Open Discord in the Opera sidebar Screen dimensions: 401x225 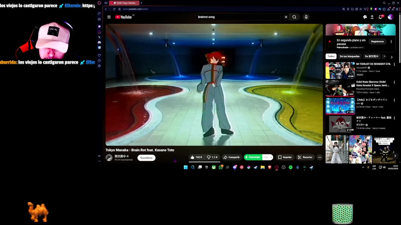(x=99, y=42)
